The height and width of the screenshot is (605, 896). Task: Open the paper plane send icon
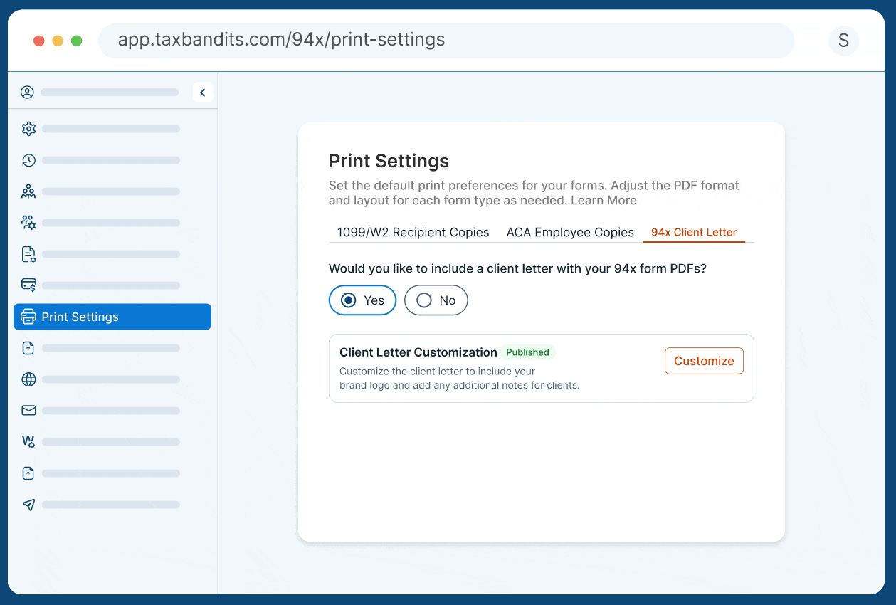click(28, 505)
